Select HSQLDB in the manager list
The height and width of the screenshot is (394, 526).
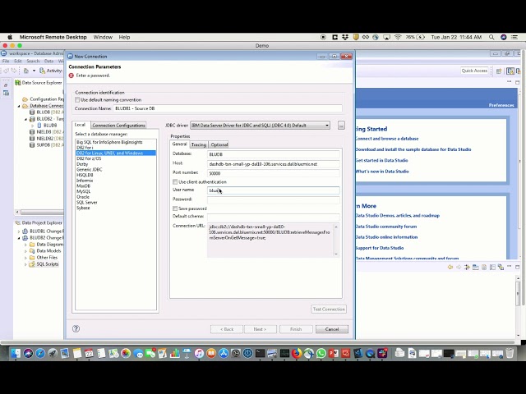[x=85, y=175]
